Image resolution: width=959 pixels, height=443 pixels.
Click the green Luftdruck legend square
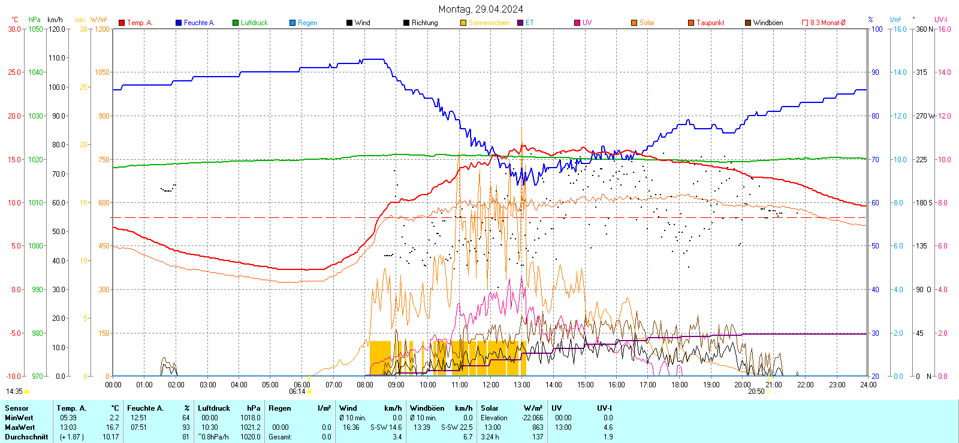pos(236,23)
